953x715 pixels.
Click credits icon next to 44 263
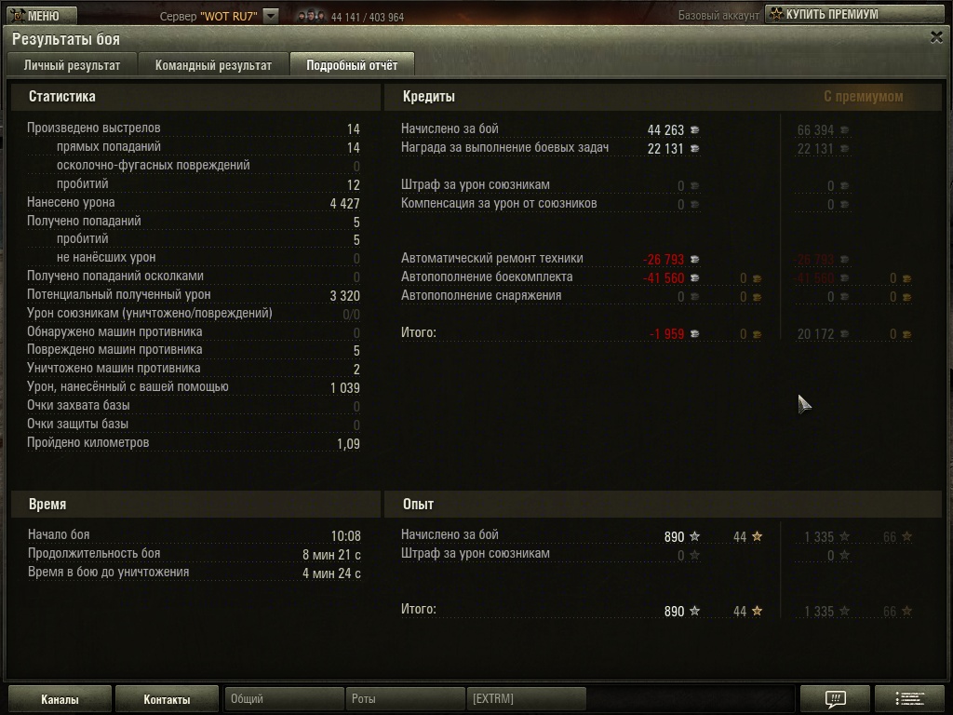[694, 130]
